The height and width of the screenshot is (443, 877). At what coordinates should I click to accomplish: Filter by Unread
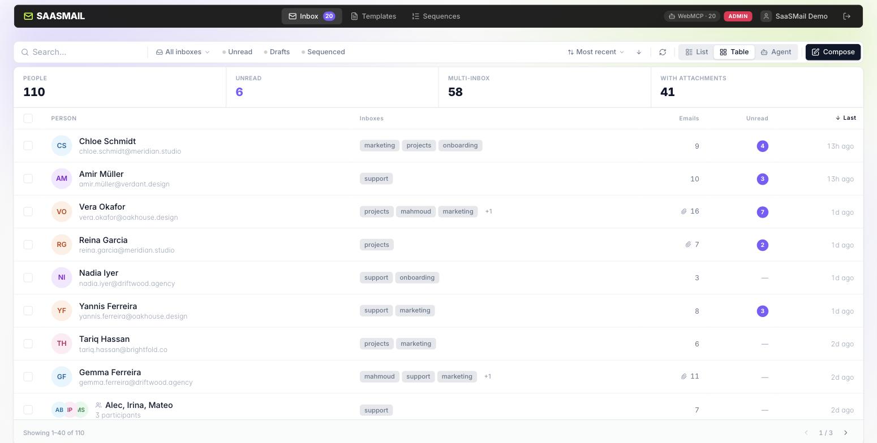[237, 52]
